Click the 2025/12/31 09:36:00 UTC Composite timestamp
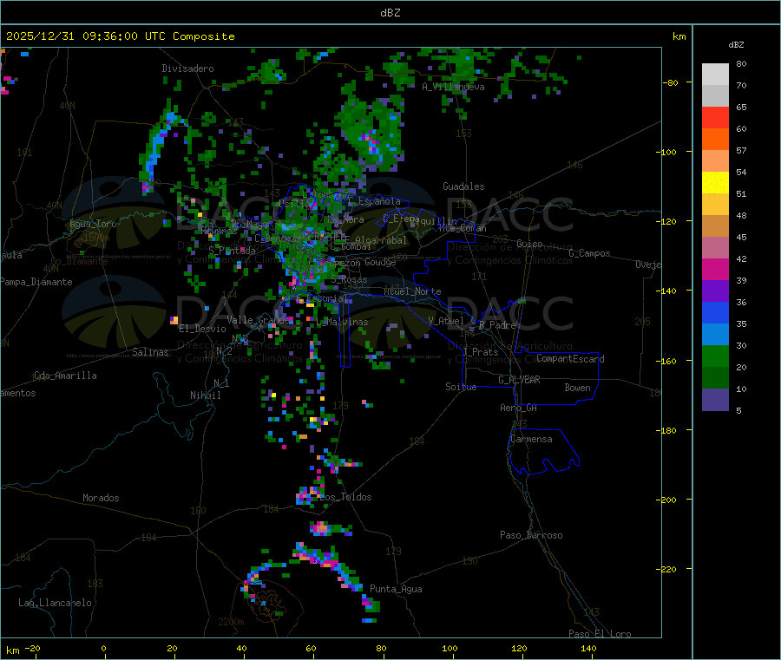 120,36
